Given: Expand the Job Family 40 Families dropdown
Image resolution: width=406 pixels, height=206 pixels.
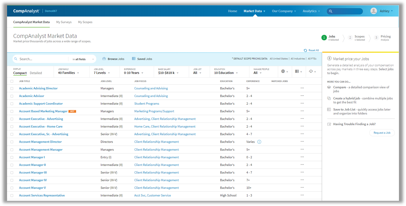Looking at the screenshot, I should 69,73.
